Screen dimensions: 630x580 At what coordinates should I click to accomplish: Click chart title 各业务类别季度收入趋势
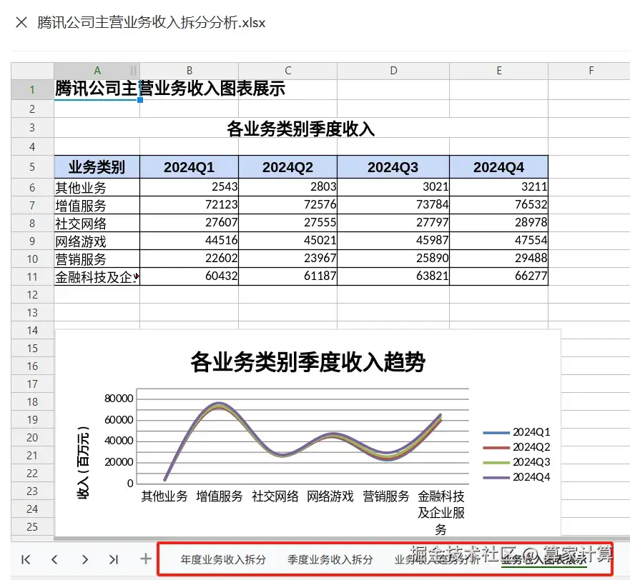[307, 362]
